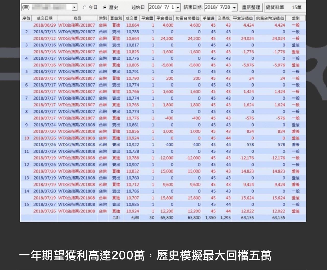Click the total net profit 63,155 in 平倉淨損益 column
This screenshot has width=327, height=270.
(247, 218)
